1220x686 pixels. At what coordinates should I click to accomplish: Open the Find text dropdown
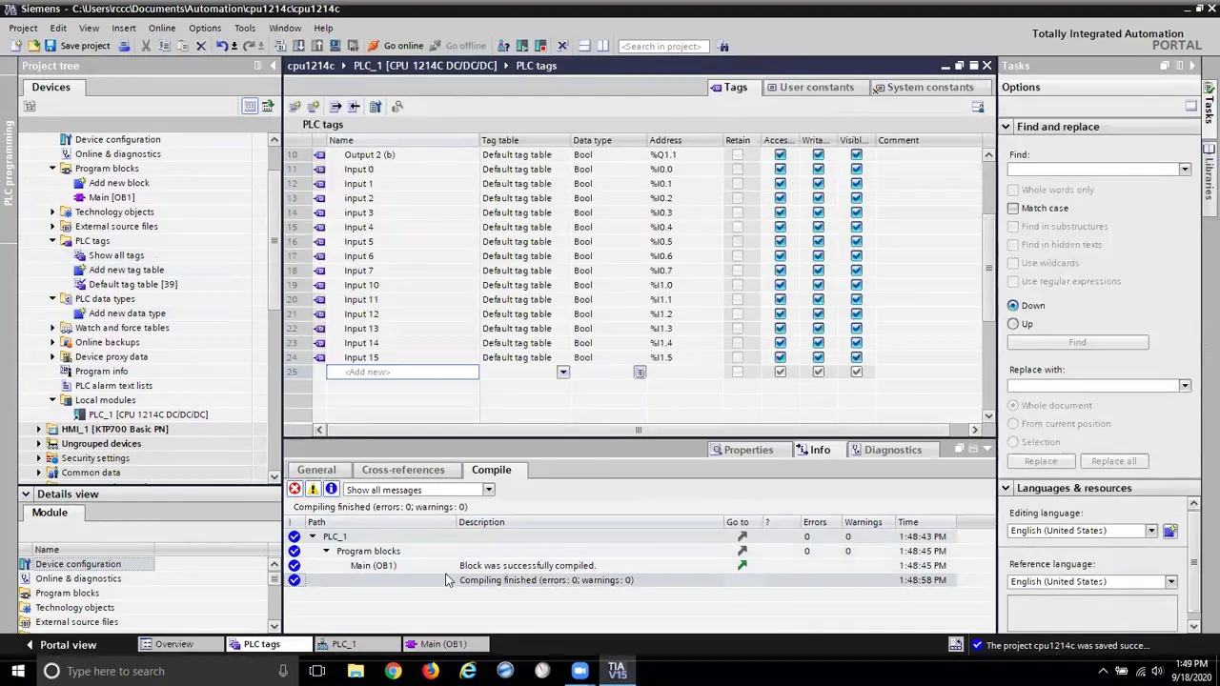tap(1185, 170)
